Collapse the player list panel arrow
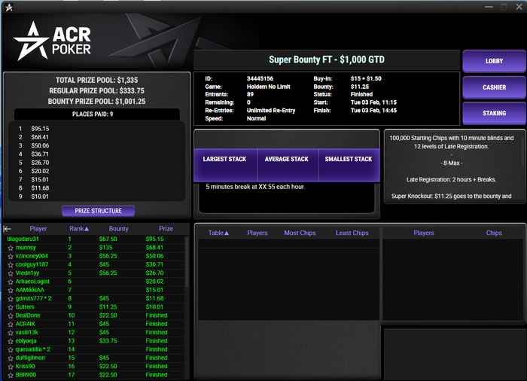Image resolution: width=527 pixels, height=381 pixels. click(7, 229)
